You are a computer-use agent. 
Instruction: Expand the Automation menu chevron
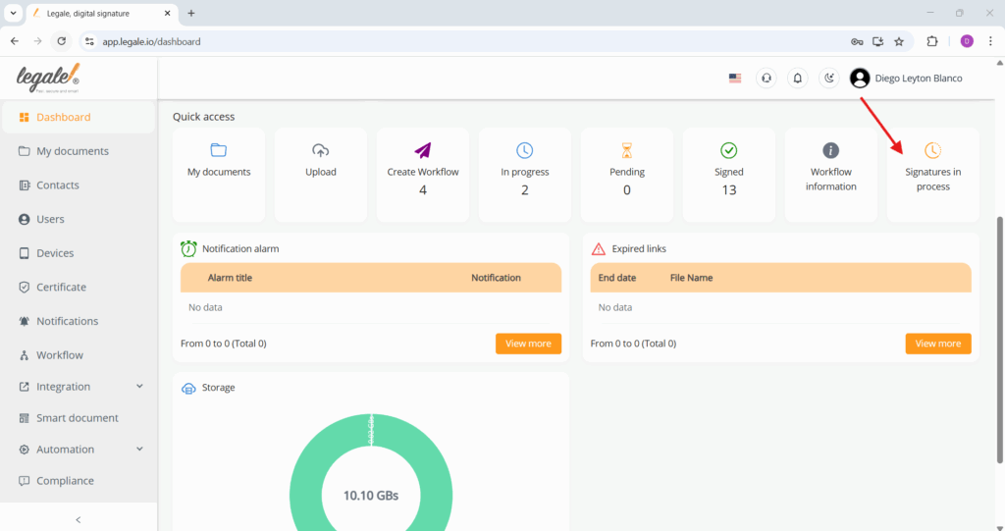[139, 449]
